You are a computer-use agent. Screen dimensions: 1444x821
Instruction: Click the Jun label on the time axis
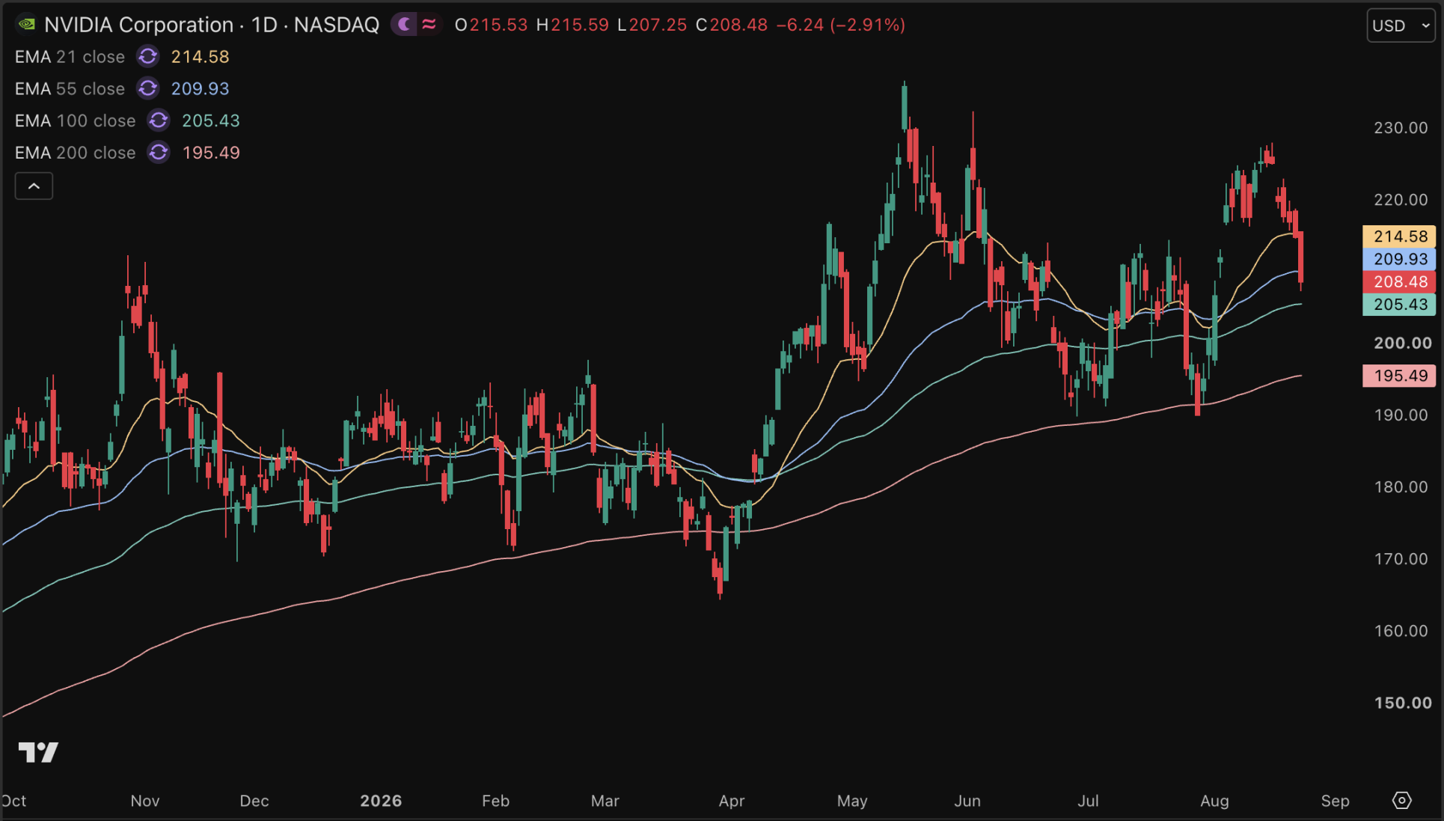967,801
